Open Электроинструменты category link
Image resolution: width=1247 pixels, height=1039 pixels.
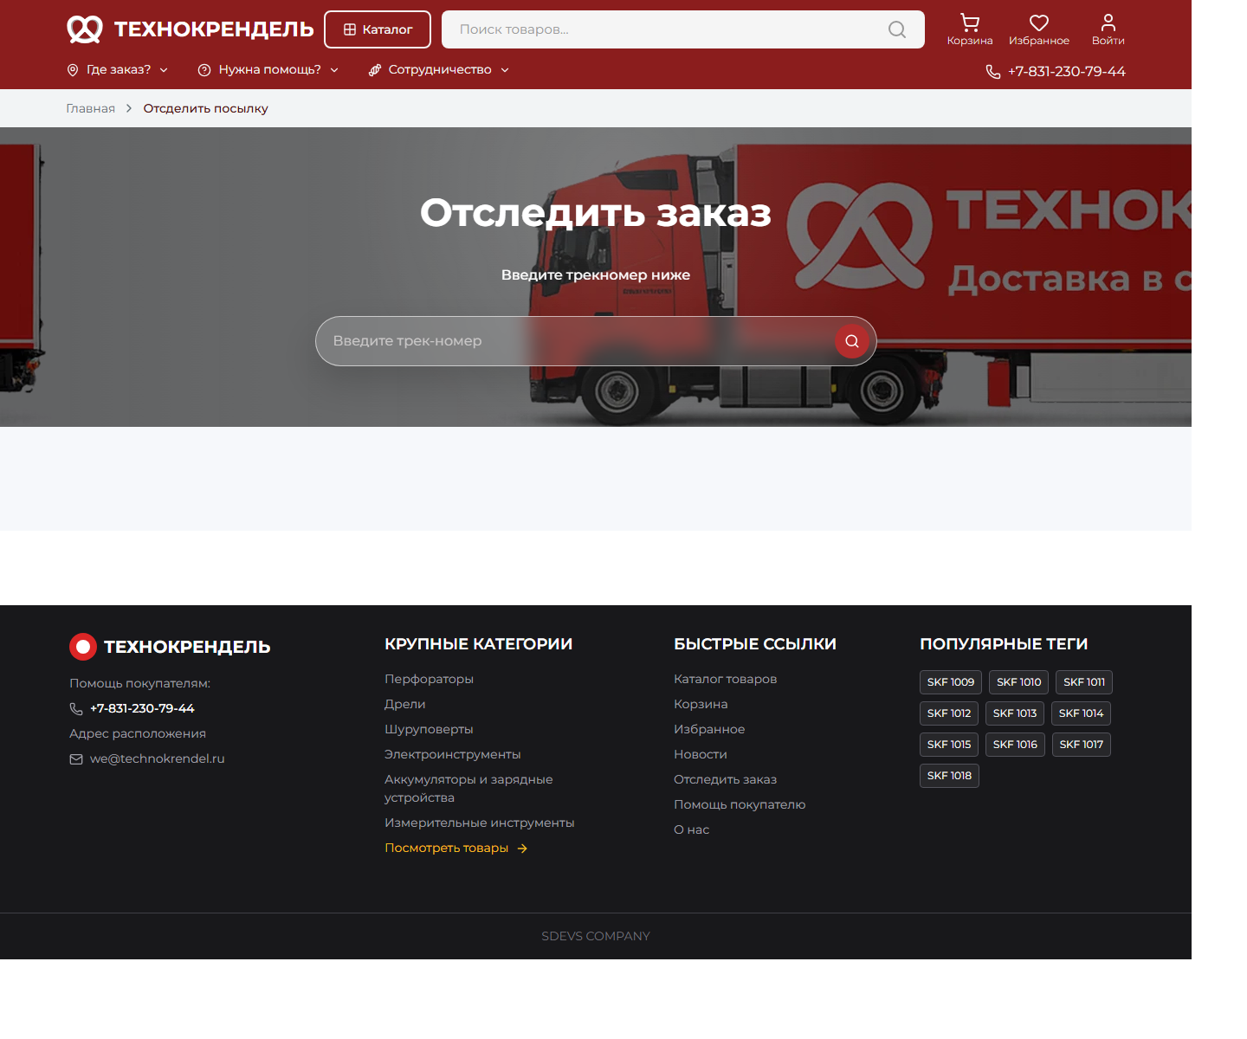[453, 754]
